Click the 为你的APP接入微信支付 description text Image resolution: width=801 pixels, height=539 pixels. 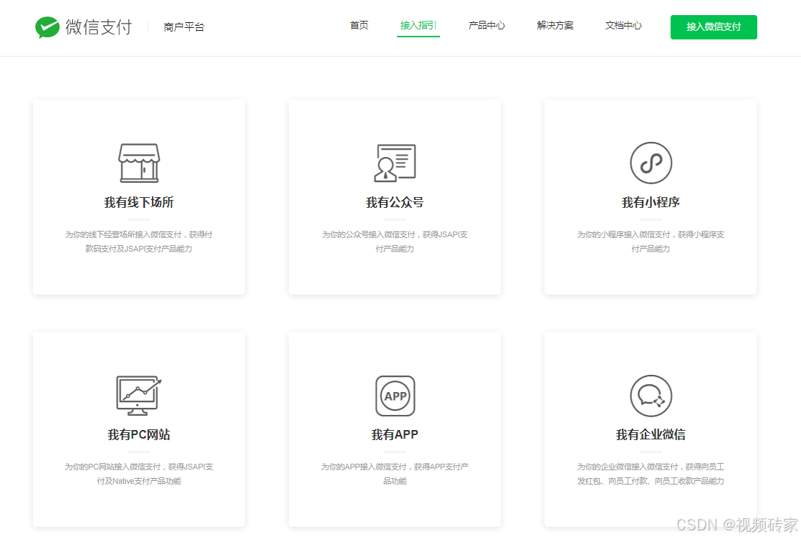tap(395, 474)
